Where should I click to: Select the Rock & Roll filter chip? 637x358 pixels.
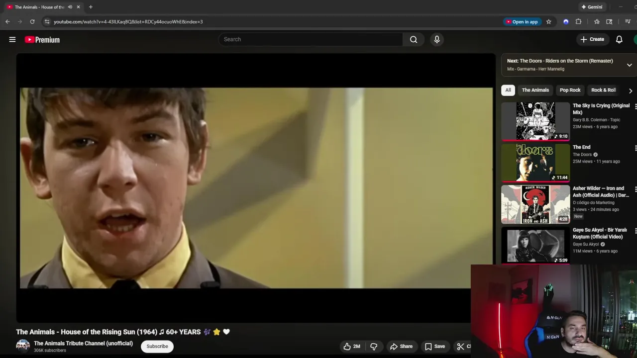[603, 90]
